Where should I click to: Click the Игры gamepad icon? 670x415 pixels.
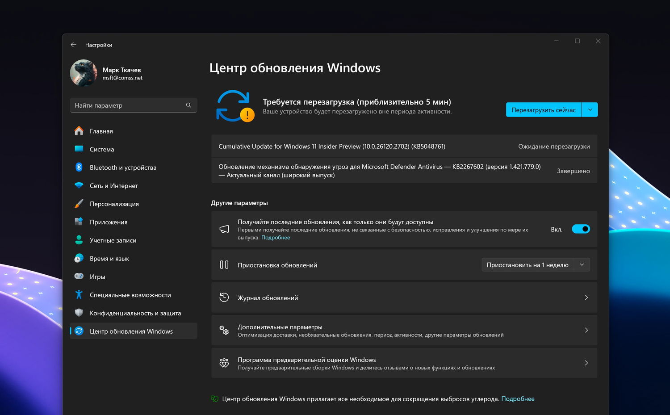point(79,277)
